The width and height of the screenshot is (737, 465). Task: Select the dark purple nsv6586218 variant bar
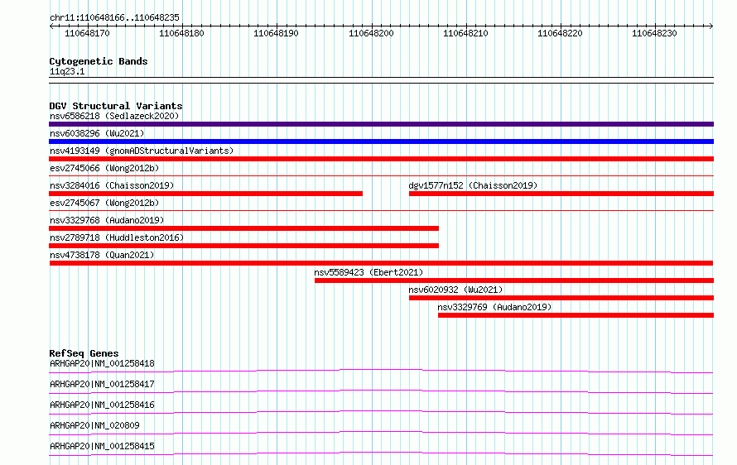381,124
